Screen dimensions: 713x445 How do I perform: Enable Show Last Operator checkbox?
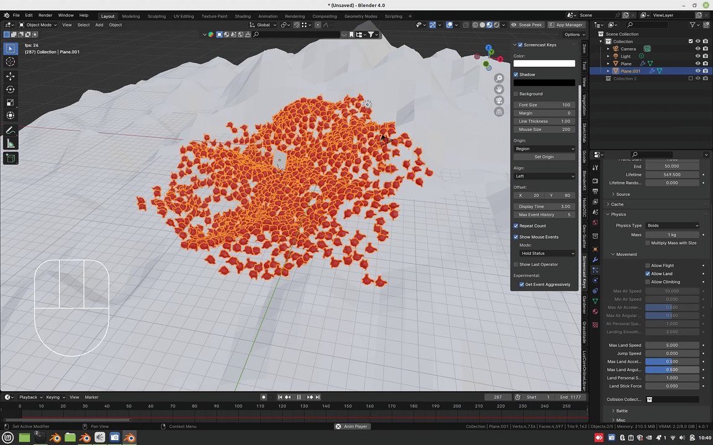pyautogui.click(x=516, y=265)
